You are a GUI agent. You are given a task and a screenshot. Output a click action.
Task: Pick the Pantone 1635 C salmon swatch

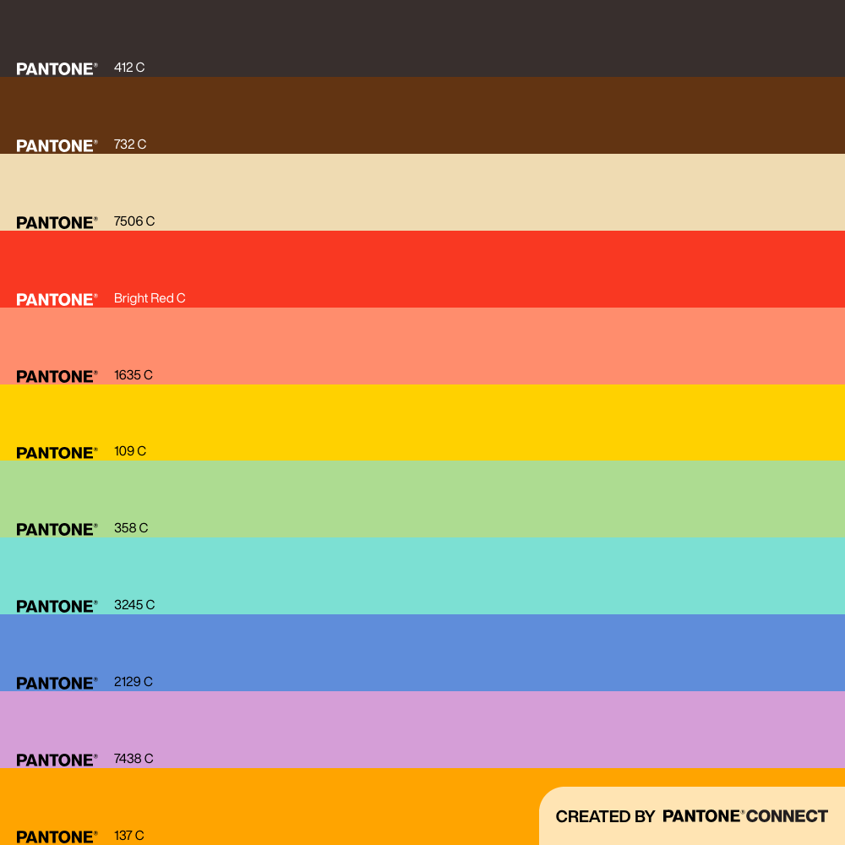[422, 346]
